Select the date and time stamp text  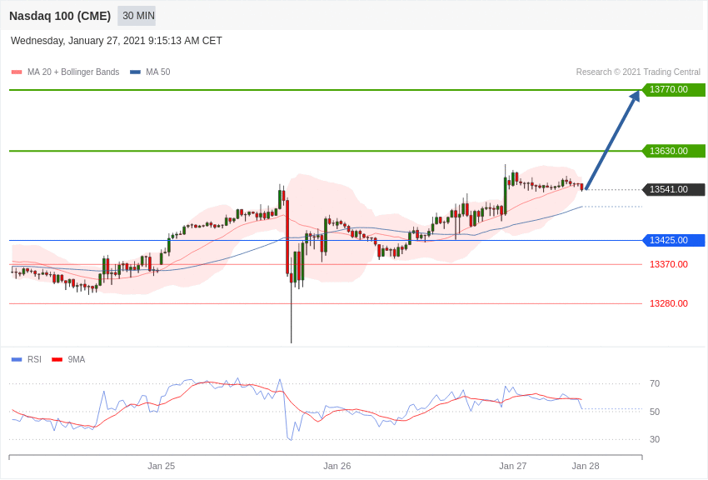coord(117,41)
